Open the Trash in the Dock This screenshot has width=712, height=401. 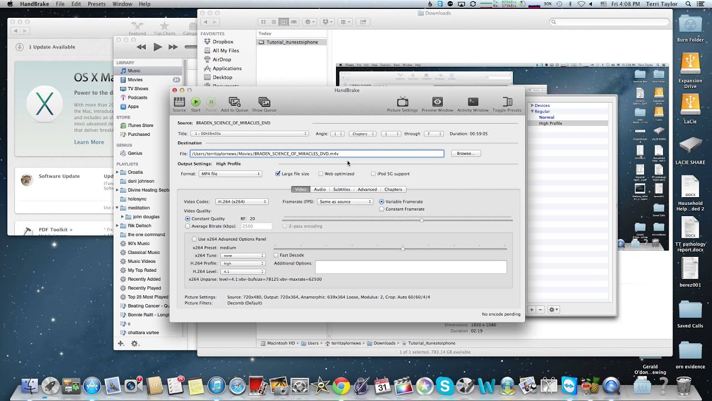(x=684, y=385)
